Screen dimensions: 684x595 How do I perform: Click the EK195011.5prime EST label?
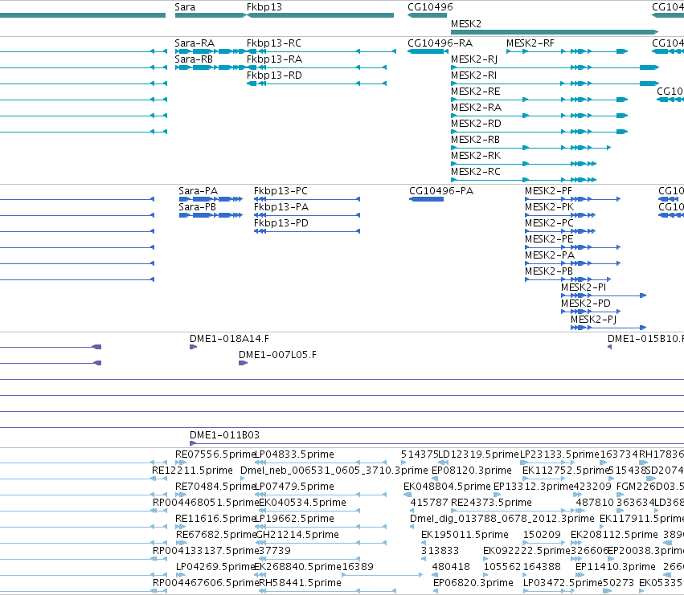(x=465, y=536)
